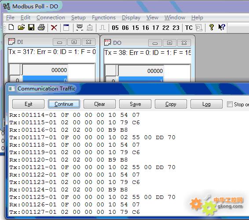This screenshot has width=249, height=220.
Task: Save using the floppy disk icon
Action: [31, 27]
